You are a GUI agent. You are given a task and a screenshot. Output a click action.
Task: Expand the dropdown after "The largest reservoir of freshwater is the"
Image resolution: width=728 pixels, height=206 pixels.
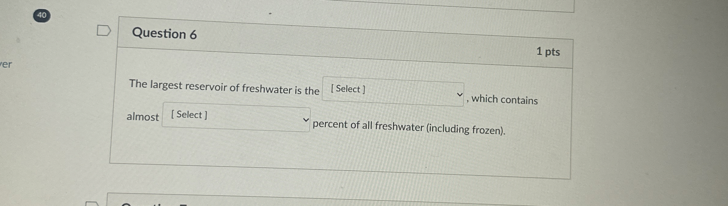tap(392, 91)
